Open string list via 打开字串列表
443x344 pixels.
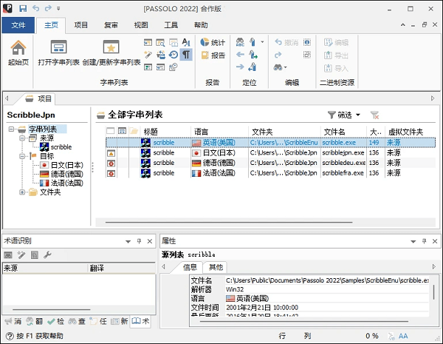point(58,49)
